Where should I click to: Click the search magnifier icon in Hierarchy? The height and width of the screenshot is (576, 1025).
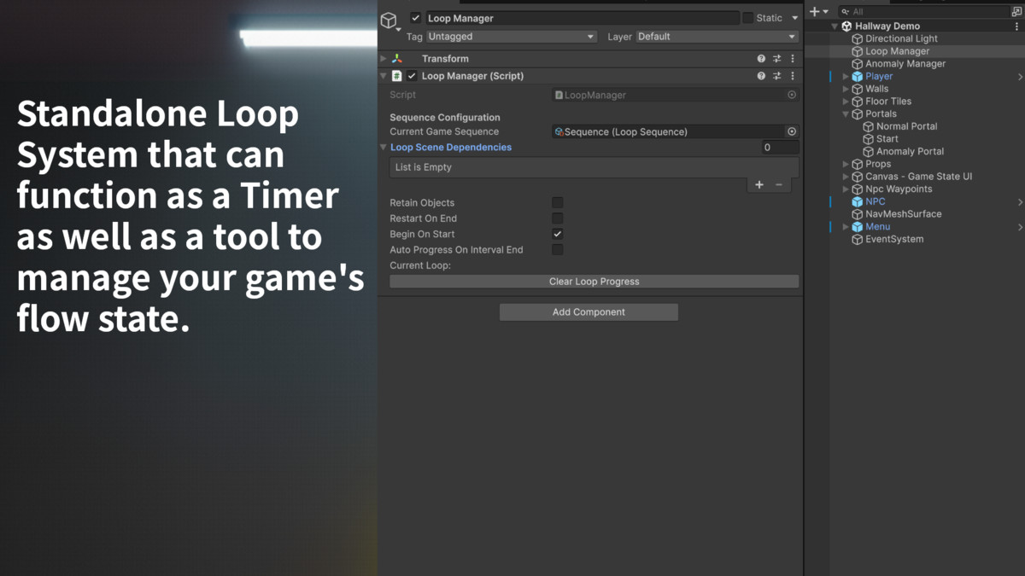[845, 12]
